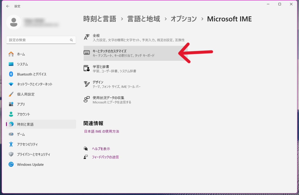Click the システム monitor icon
The height and width of the screenshot is (195, 299).
tap(11, 64)
